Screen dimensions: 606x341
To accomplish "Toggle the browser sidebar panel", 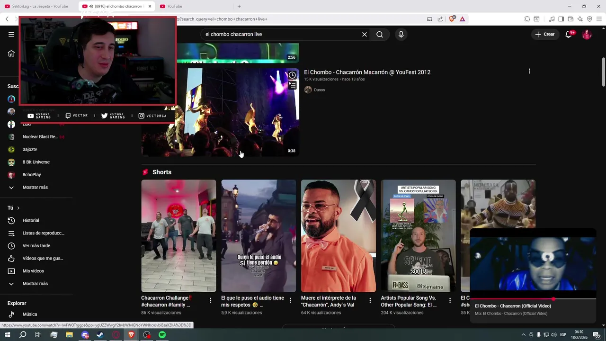I will click(x=561, y=19).
